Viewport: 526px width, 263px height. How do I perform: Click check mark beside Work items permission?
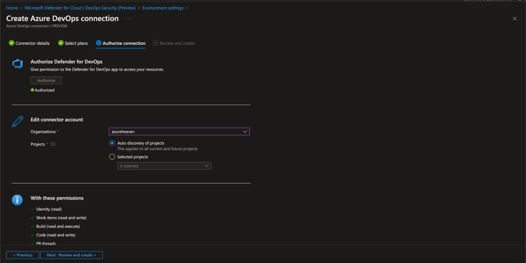coord(32,218)
